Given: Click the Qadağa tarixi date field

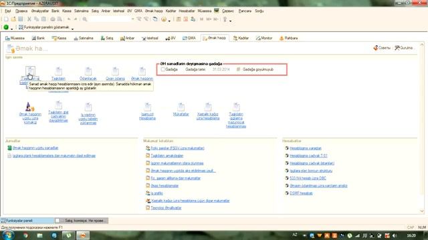Looking at the screenshot, I should 221,69.
